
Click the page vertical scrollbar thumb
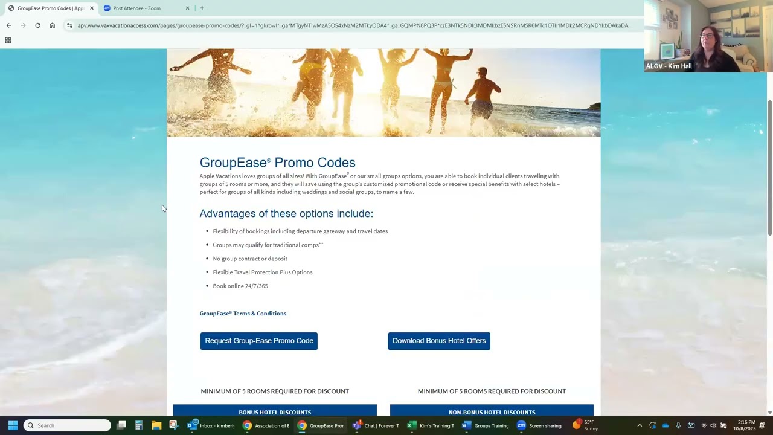pos(769,167)
